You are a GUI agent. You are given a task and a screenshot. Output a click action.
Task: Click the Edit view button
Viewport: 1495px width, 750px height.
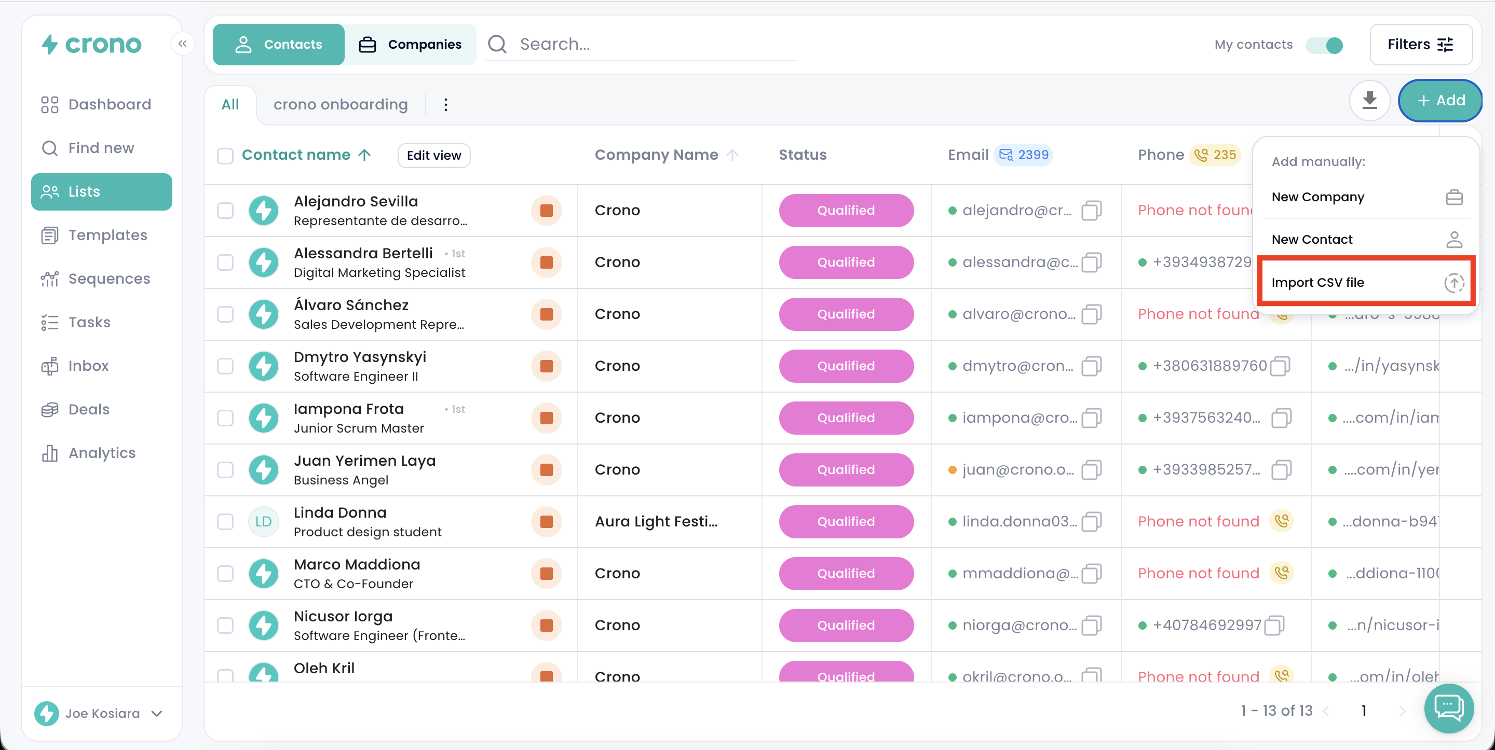point(433,156)
